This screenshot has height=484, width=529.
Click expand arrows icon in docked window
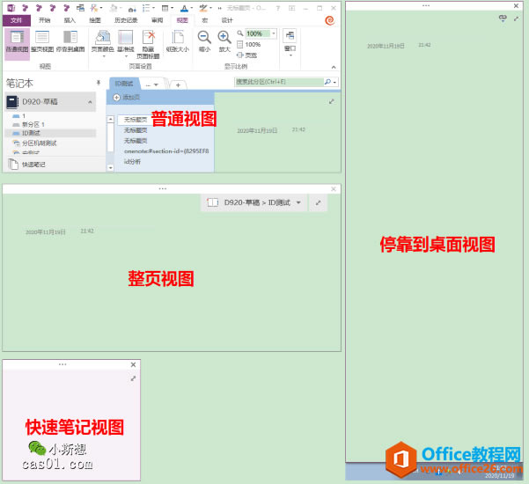(x=516, y=18)
